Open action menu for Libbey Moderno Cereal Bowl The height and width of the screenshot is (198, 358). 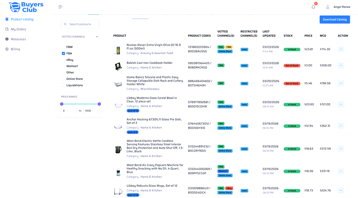coord(341,104)
